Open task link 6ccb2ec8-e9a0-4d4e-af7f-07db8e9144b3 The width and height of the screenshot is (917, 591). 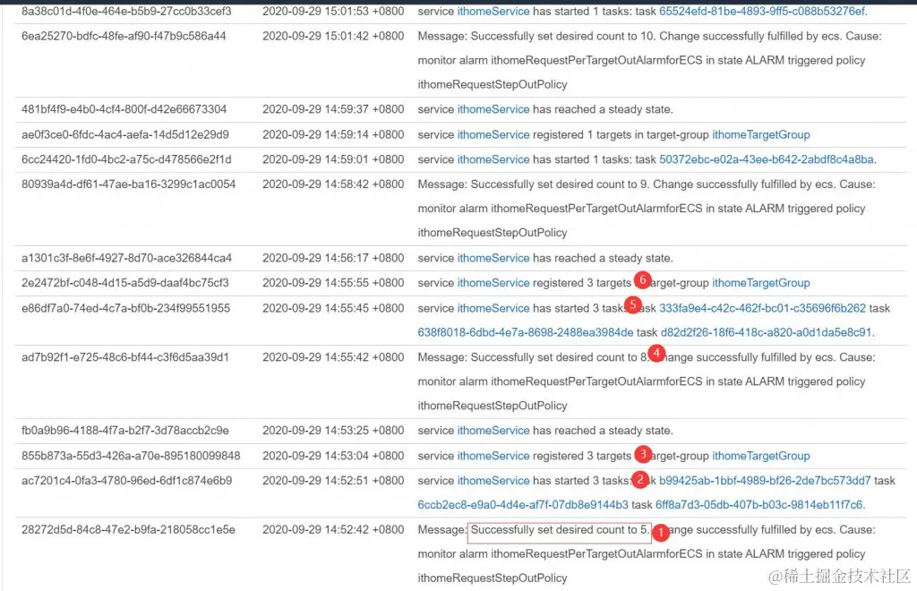pos(523,504)
